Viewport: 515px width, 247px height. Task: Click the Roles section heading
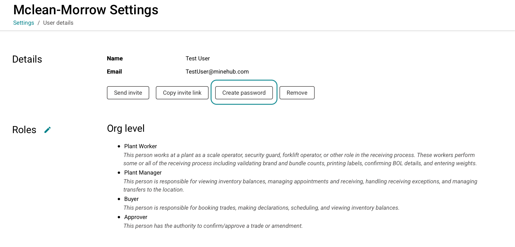(24, 130)
